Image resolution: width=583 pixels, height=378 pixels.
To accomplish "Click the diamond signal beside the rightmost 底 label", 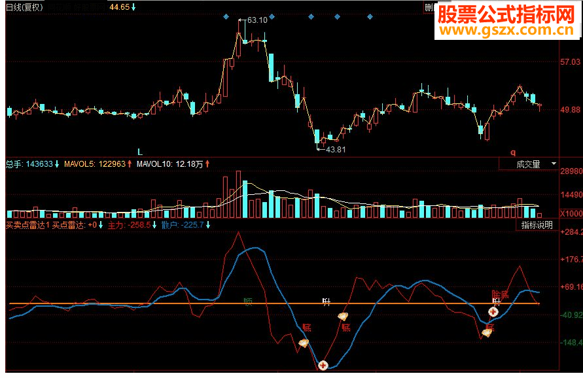I will click(486, 333).
